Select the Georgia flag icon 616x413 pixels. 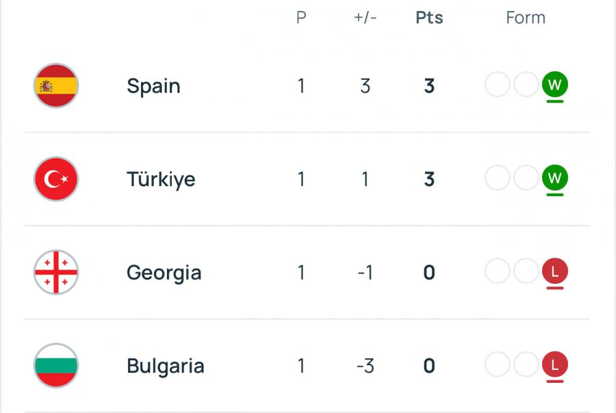[56, 272]
